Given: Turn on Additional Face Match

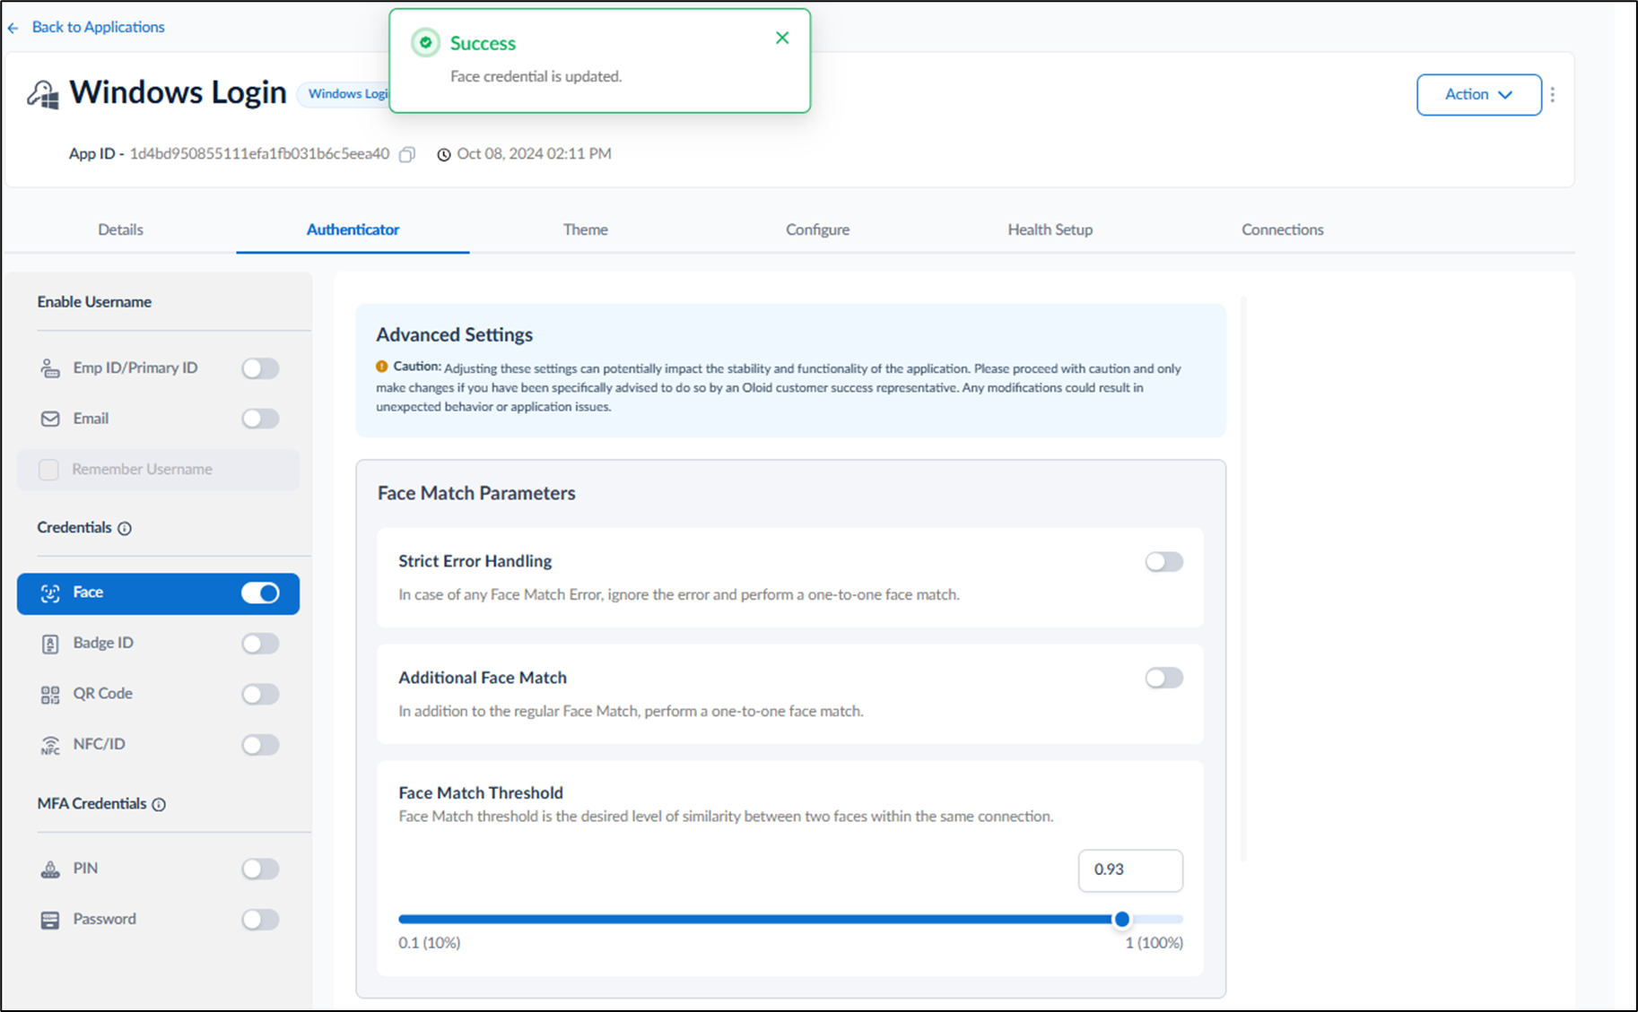Looking at the screenshot, I should click(1164, 679).
